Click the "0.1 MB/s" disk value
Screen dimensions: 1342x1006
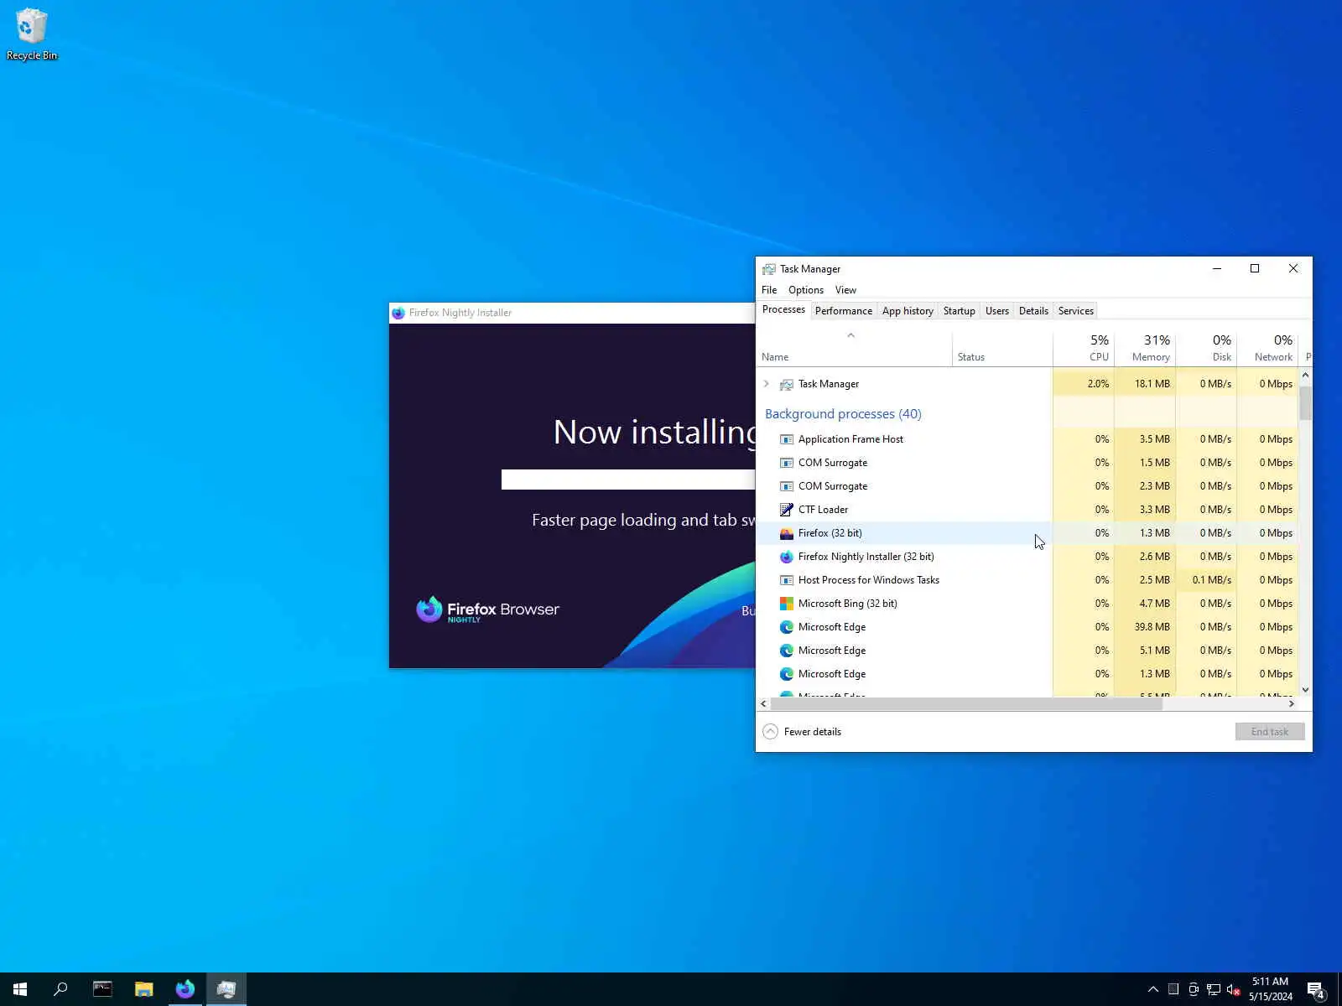pos(1212,580)
